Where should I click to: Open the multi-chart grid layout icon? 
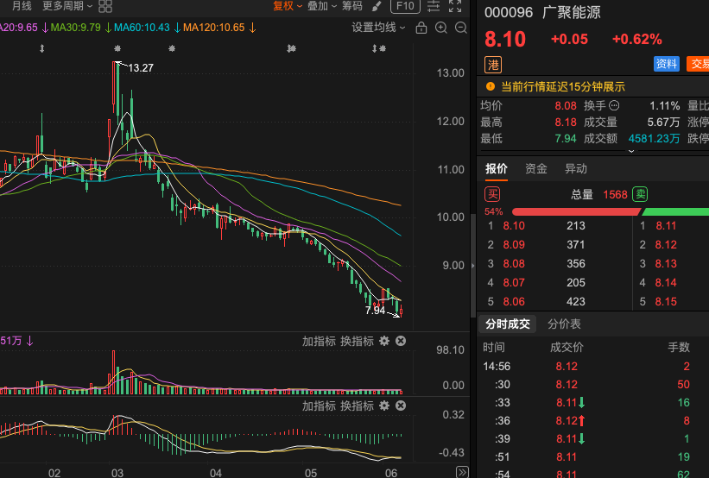click(x=105, y=6)
